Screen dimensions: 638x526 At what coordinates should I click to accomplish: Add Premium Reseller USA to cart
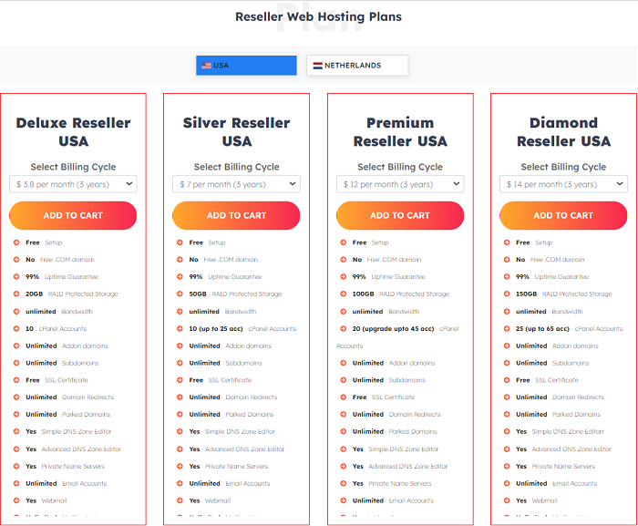point(400,215)
